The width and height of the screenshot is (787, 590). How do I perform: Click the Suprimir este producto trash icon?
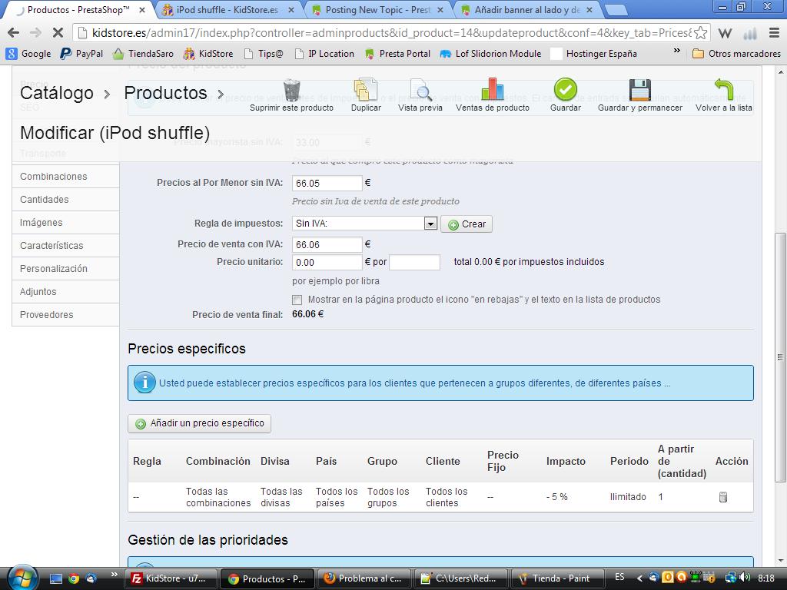(291, 91)
